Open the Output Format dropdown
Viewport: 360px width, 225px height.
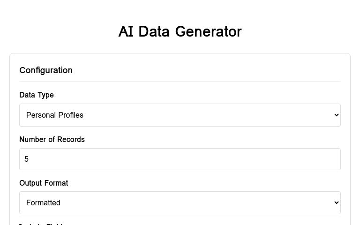(x=180, y=202)
